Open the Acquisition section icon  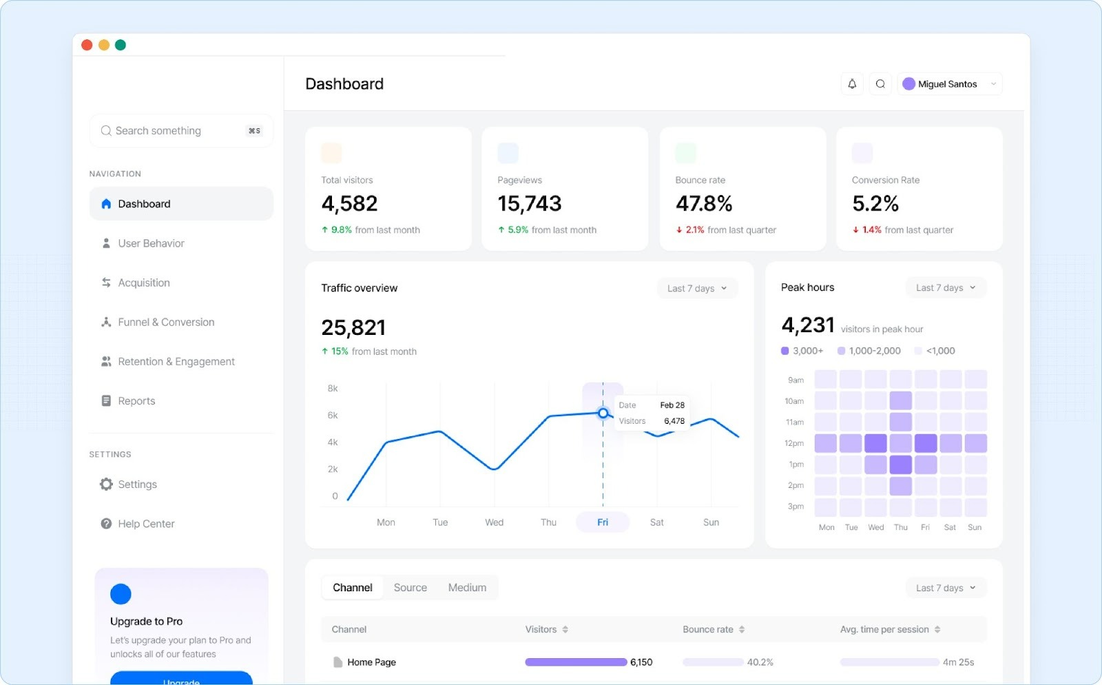tap(106, 283)
